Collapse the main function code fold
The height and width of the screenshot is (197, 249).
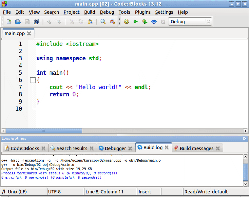pos(32,80)
